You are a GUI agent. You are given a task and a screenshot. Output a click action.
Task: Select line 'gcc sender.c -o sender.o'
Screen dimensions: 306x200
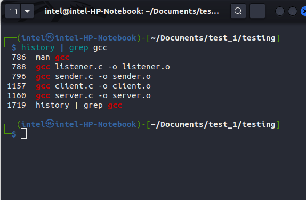tap(93, 77)
